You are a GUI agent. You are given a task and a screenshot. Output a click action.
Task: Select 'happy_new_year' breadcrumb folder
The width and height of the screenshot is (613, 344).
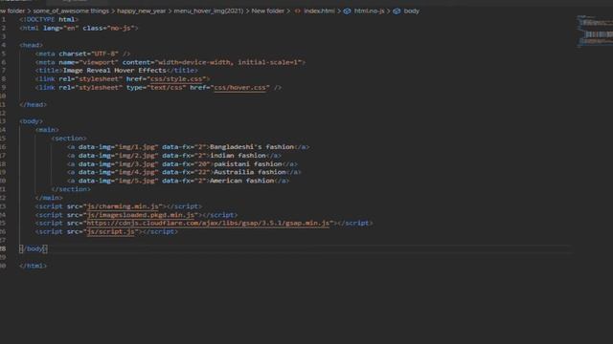(x=142, y=11)
